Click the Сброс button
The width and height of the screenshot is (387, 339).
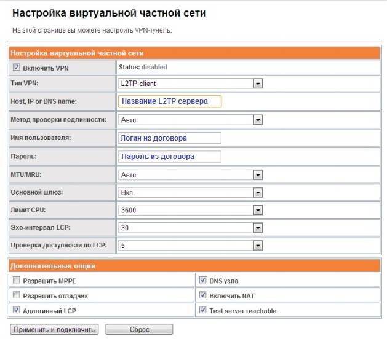pyautogui.click(x=139, y=330)
